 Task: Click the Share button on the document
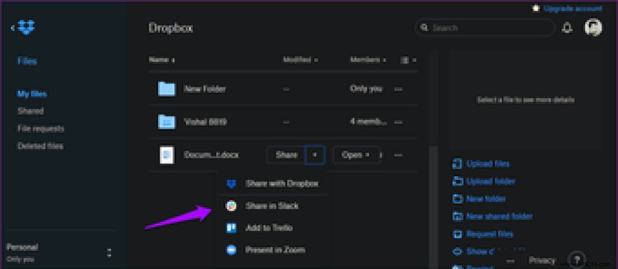287,155
